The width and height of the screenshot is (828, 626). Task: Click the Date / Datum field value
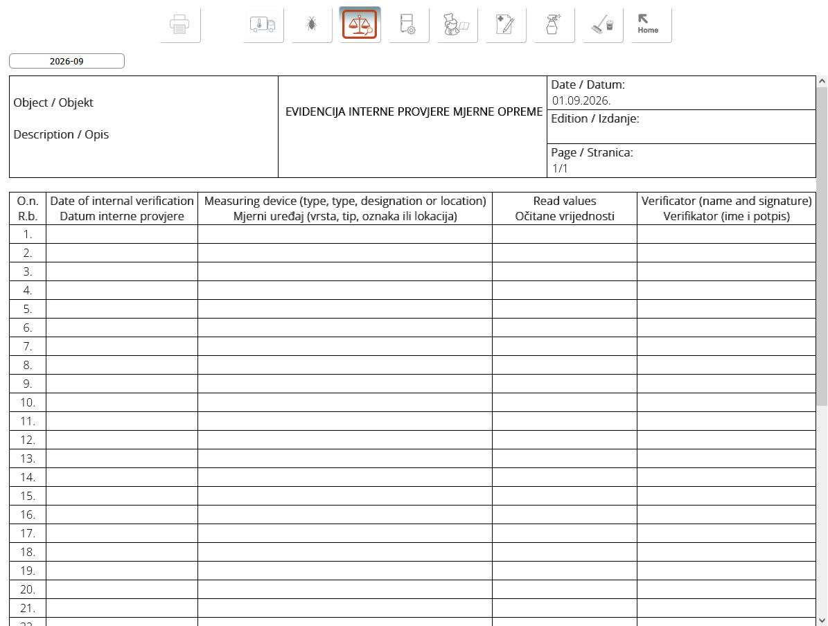(x=581, y=101)
